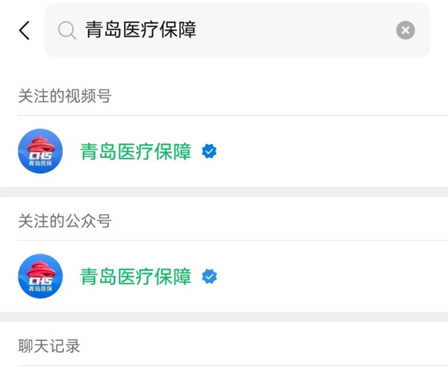Click the typed query text 青岛医疗保障
Screen dimensions: 448x370
tap(141, 31)
